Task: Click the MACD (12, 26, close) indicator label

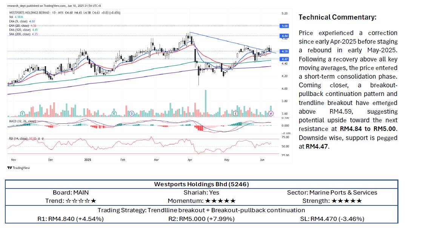Action: click(22, 121)
